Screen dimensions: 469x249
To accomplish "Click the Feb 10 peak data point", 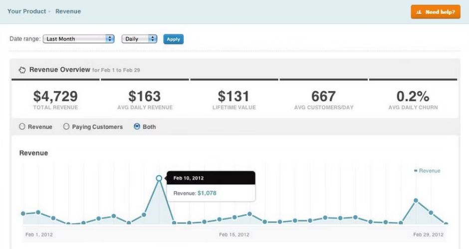I will (x=159, y=178).
